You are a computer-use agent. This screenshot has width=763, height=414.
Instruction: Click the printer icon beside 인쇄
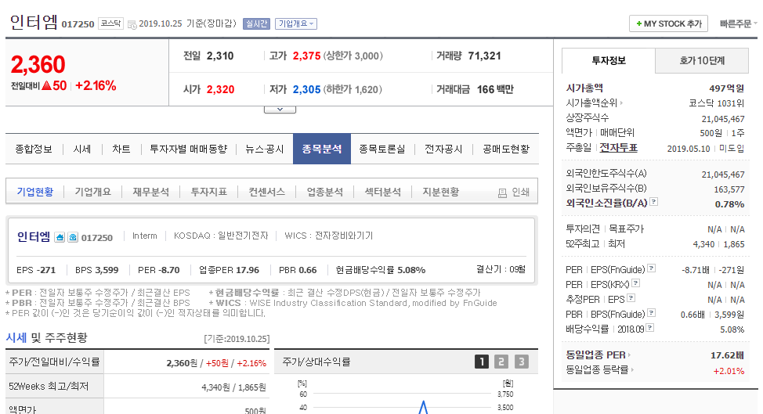coord(502,193)
